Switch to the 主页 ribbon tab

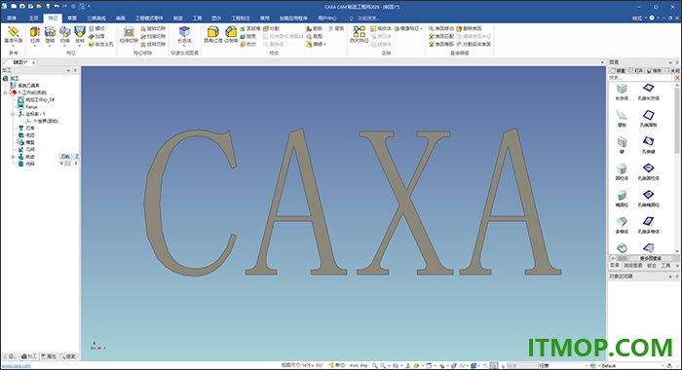coord(33,18)
